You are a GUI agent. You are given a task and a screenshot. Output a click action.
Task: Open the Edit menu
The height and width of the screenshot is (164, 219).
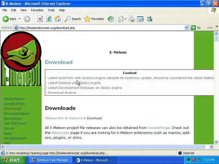coord(14,10)
